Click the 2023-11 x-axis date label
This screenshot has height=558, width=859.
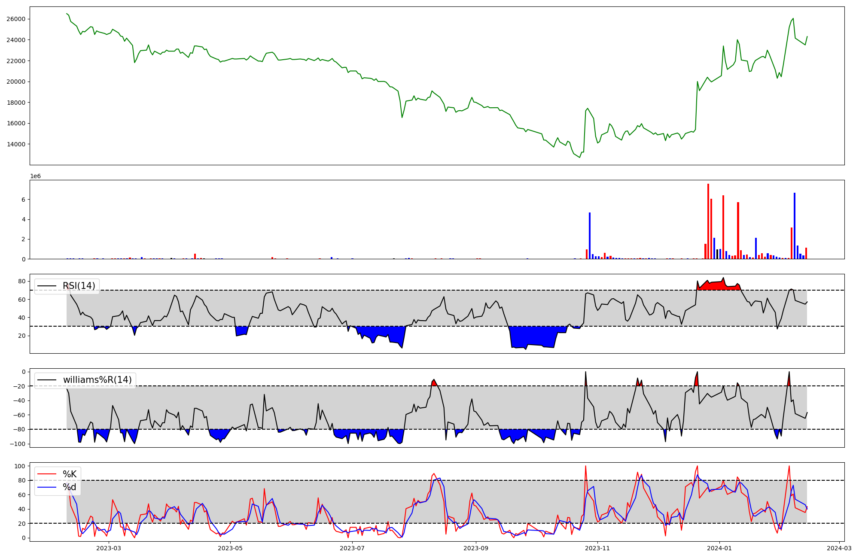[598, 548]
